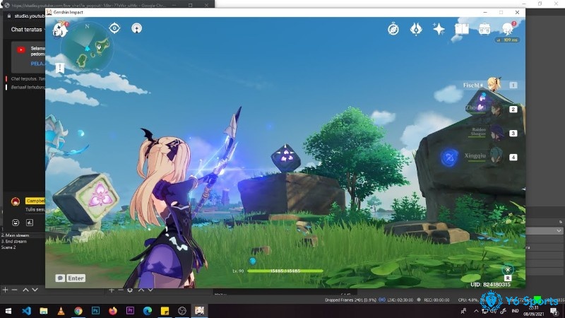Add a new scene in OBS
This screenshot has width=565, height=318.
[x=5, y=290]
